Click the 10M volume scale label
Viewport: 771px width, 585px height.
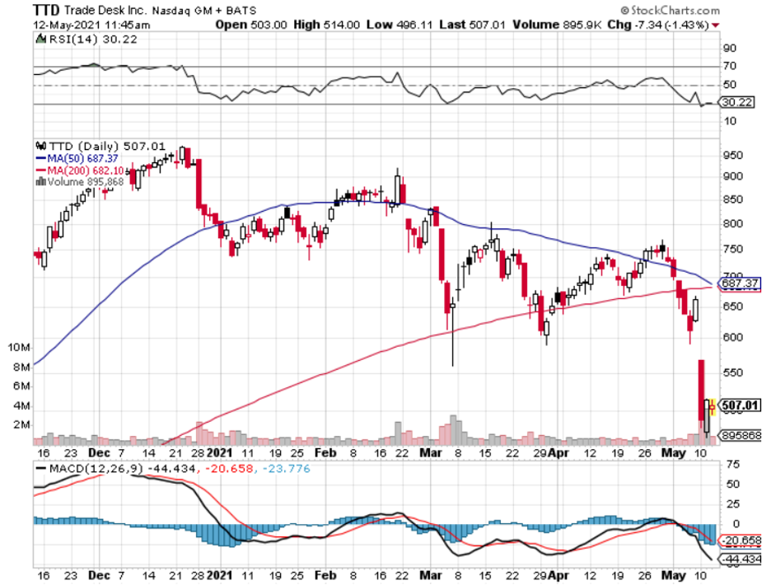19,348
